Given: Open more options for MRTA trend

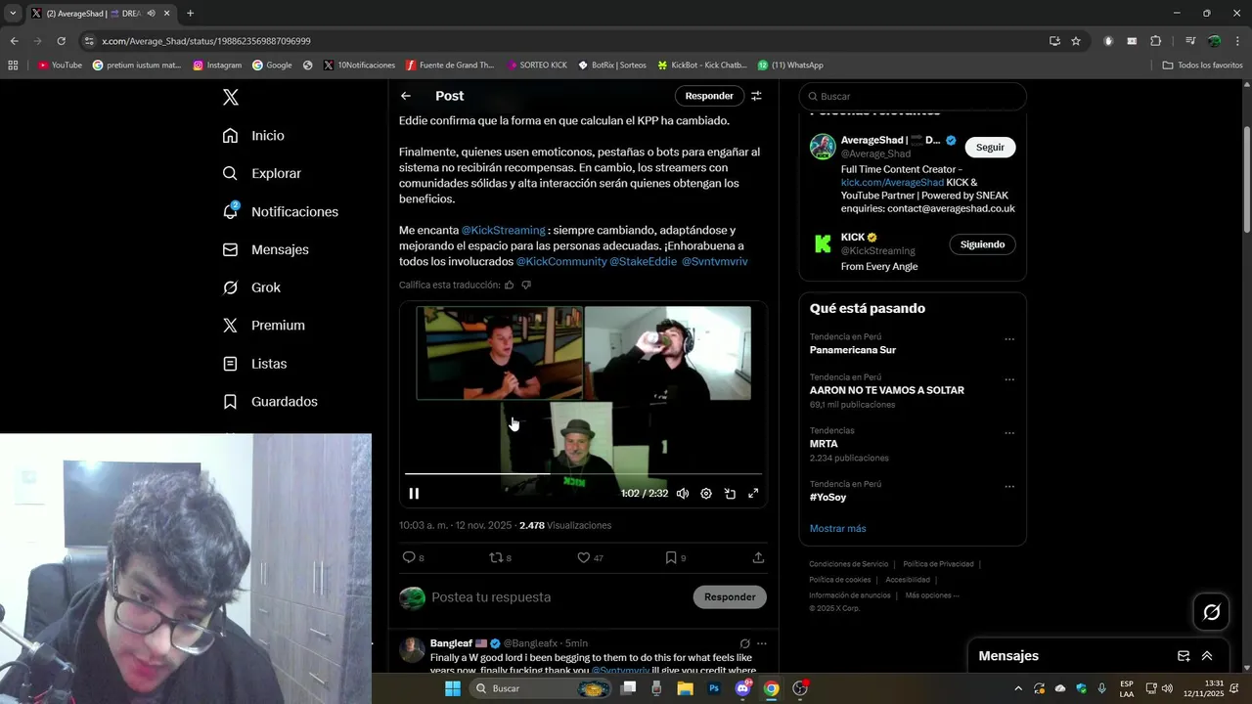Looking at the screenshot, I should 1009,434.
